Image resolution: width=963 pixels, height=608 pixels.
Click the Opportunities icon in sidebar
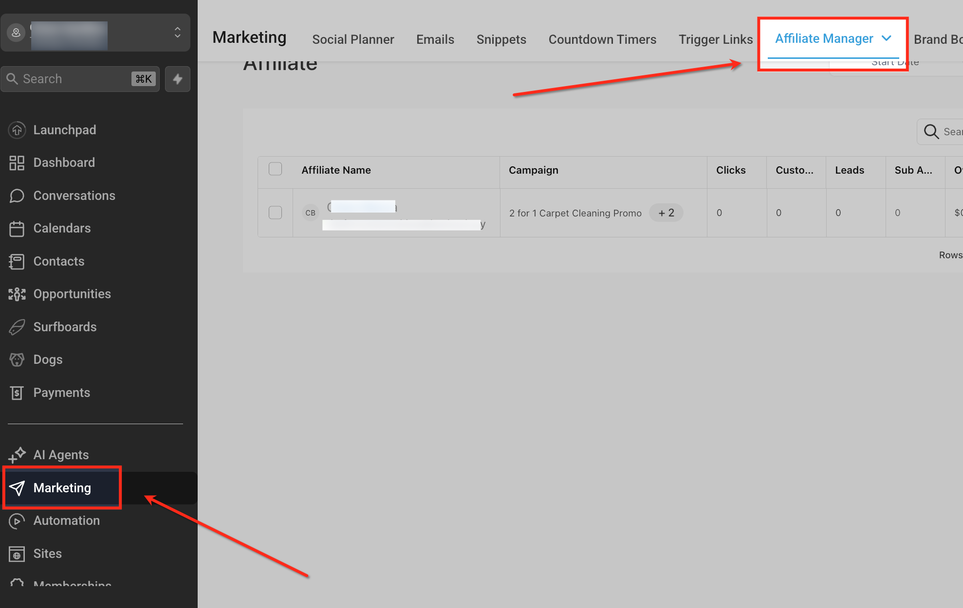tap(17, 294)
